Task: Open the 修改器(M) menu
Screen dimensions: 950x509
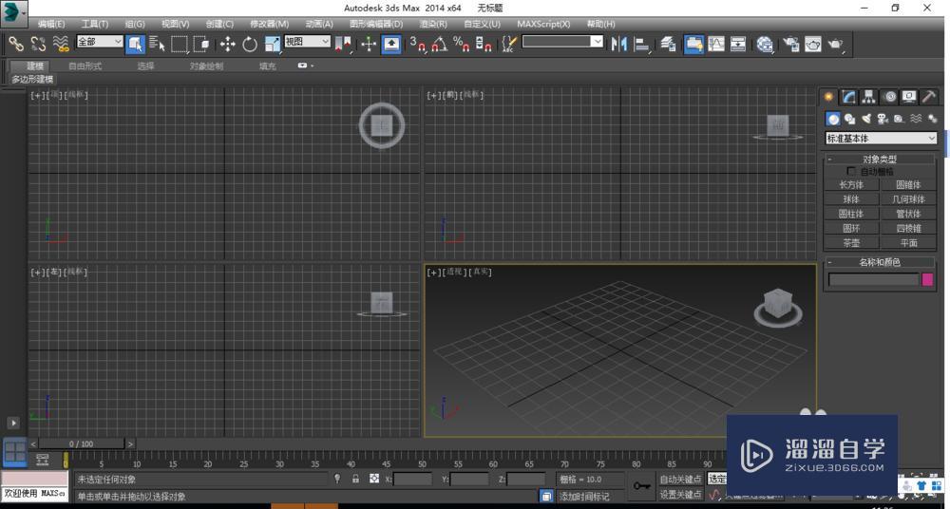Action: (x=270, y=24)
